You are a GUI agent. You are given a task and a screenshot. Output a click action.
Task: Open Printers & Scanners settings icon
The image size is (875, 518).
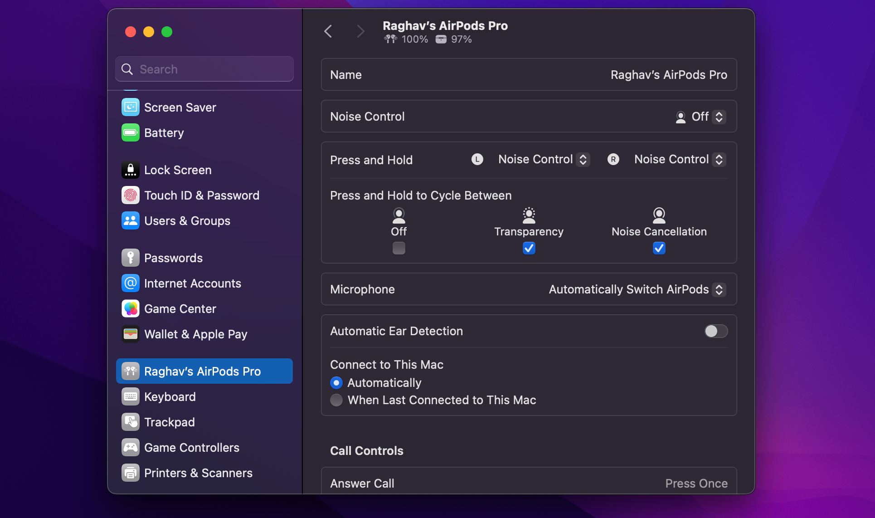click(x=130, y=473)
